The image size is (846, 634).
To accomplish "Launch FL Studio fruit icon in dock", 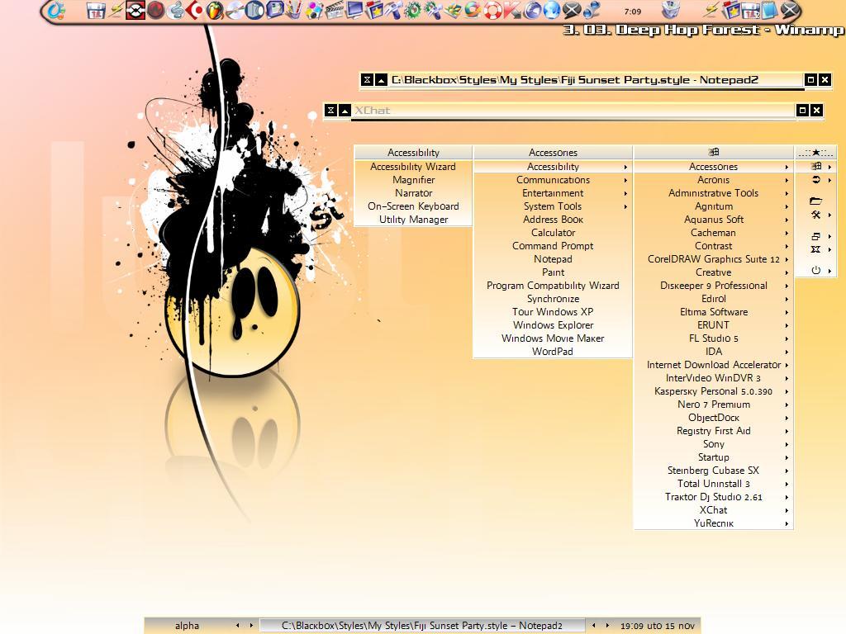I will point(215,10).
